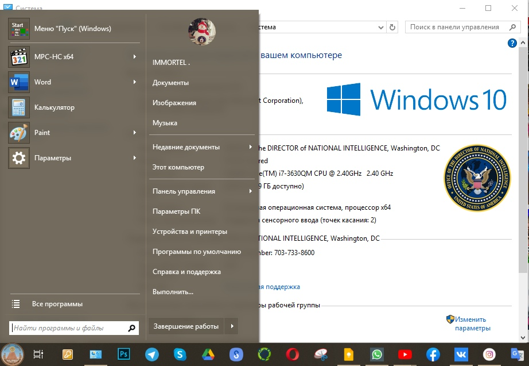The height and width of the screenshot is (366, 529).
Task: Launch Paint from the Start menu
Action: tap(73, 133)
